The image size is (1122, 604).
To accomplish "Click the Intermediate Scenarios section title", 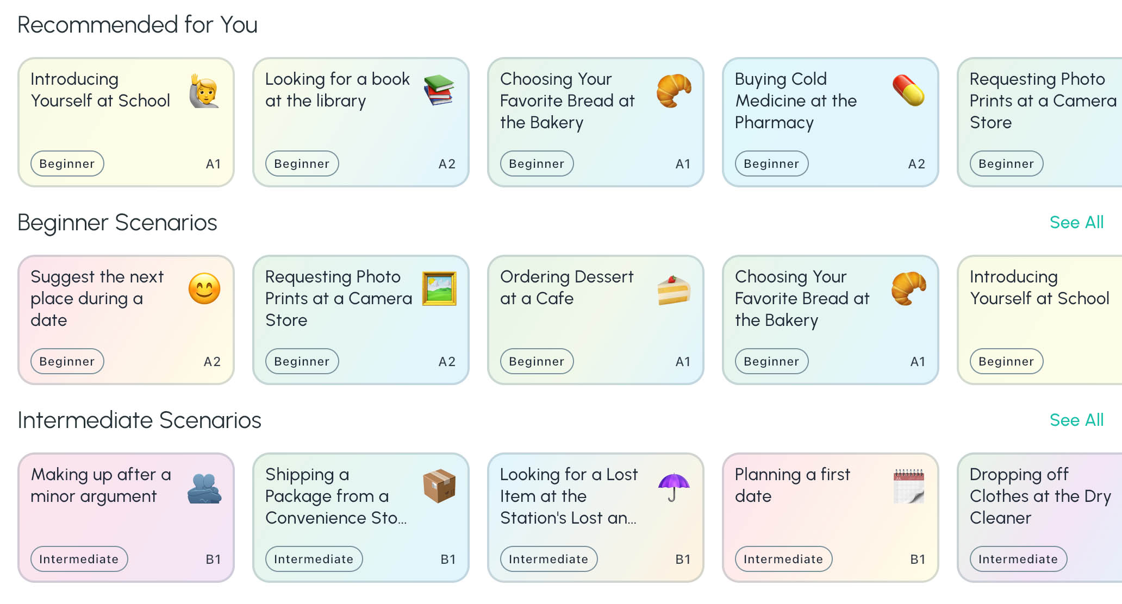I will 139,419.
